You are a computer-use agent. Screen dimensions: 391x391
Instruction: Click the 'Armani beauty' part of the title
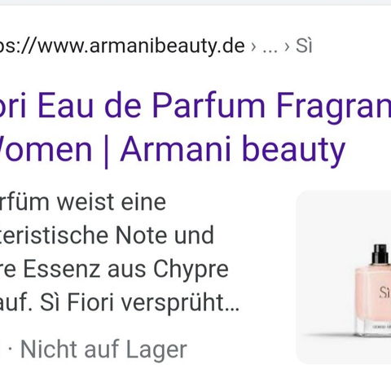[233, 150]
